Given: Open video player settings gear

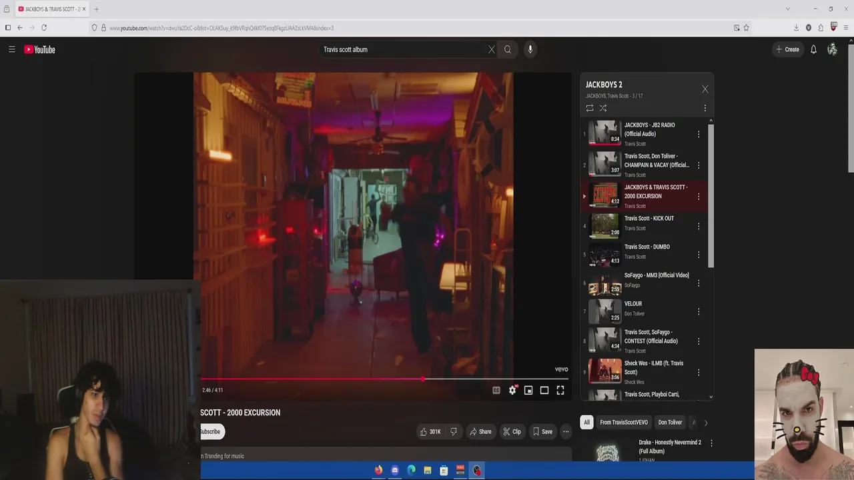Looking at the screenshot, I should point(512,391).
